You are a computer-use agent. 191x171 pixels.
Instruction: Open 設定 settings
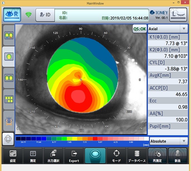(13, 155)
